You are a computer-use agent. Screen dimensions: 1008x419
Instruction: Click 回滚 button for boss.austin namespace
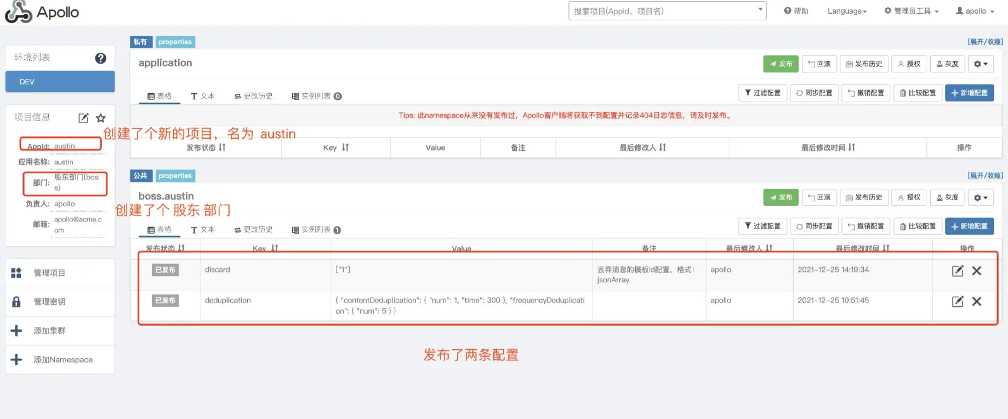click(x=819, y=197)
